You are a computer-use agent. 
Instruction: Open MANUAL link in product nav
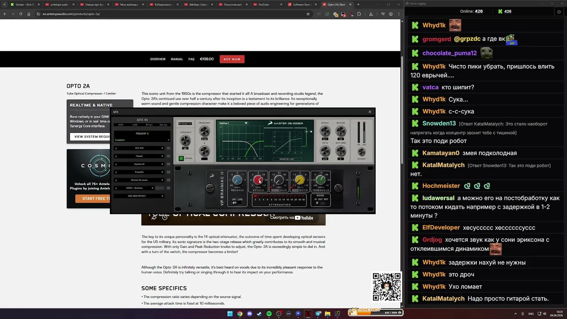(x=177, y=59)
